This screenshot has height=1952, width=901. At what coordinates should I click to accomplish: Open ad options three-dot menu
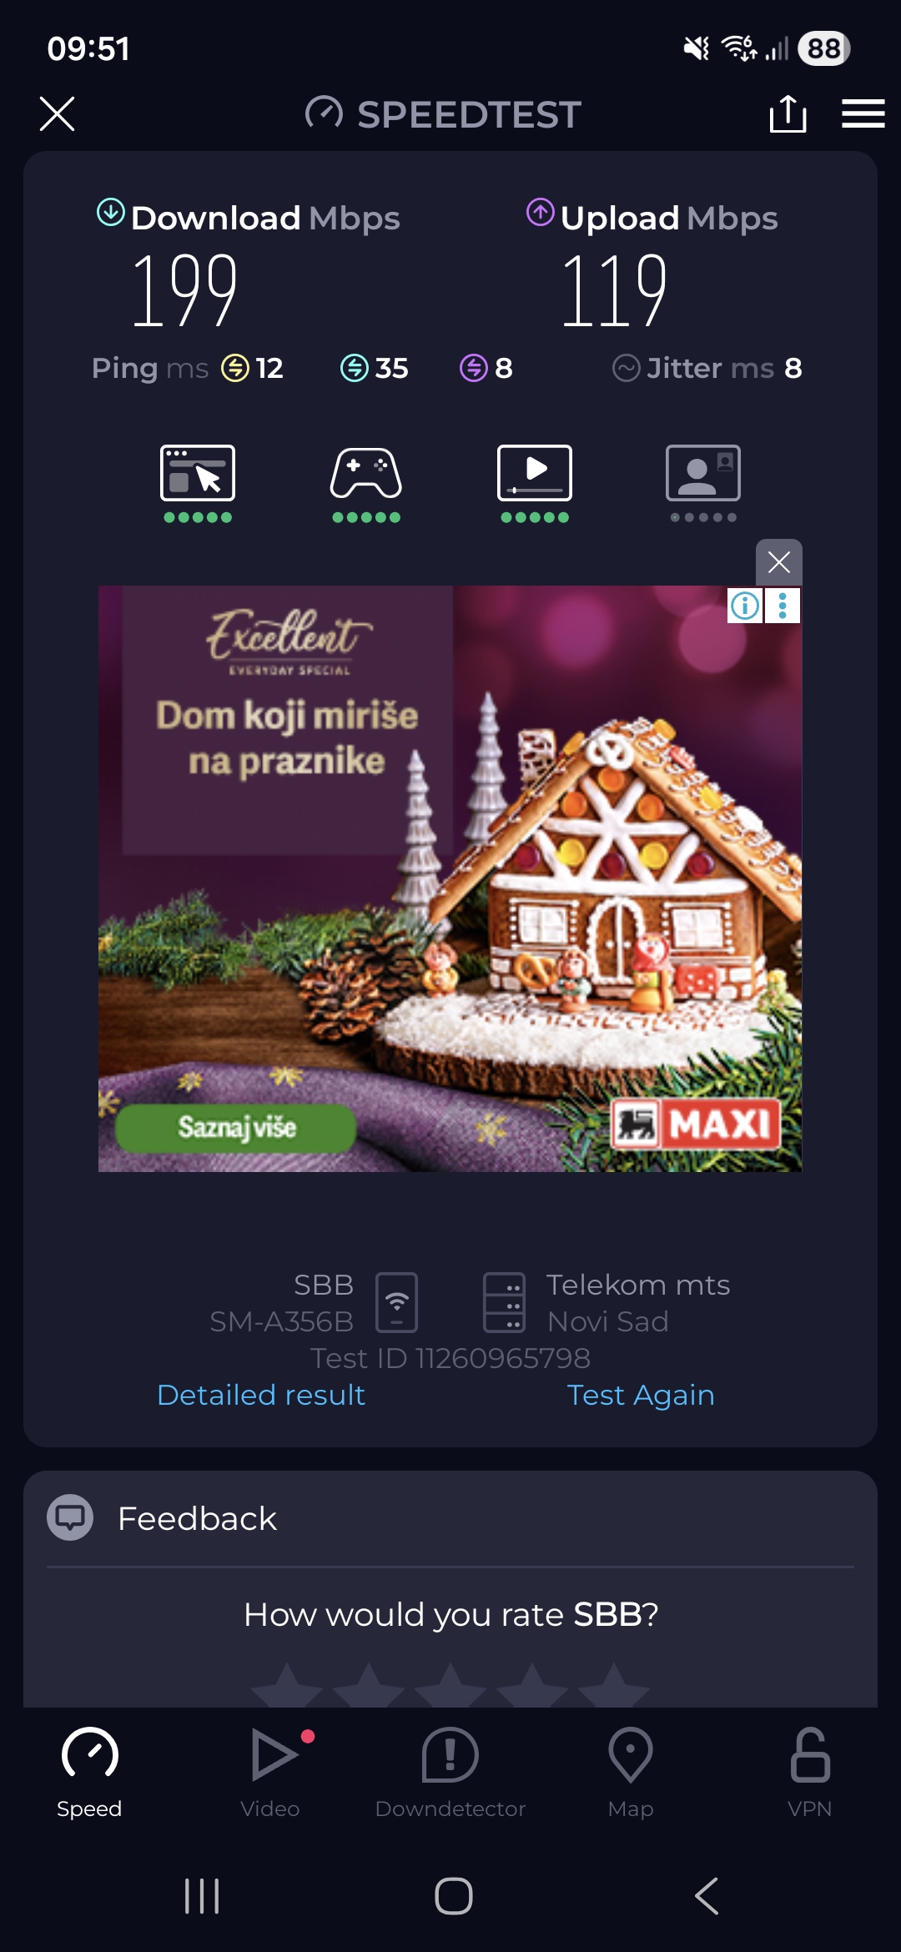[783, 606]
